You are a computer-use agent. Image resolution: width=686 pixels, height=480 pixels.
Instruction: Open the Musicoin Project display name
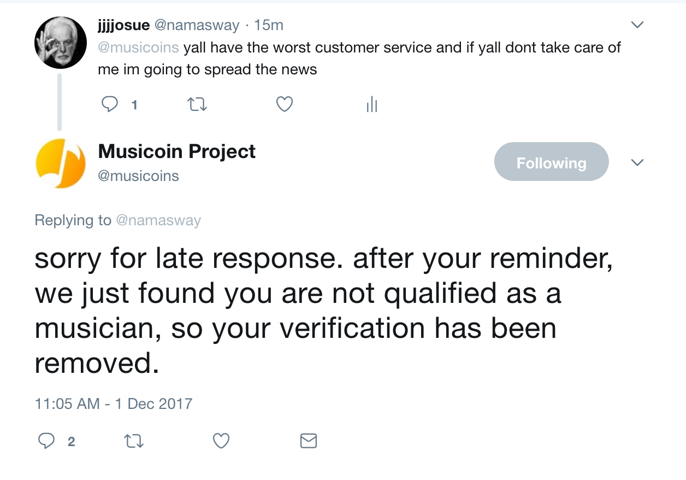coord(176,151)
